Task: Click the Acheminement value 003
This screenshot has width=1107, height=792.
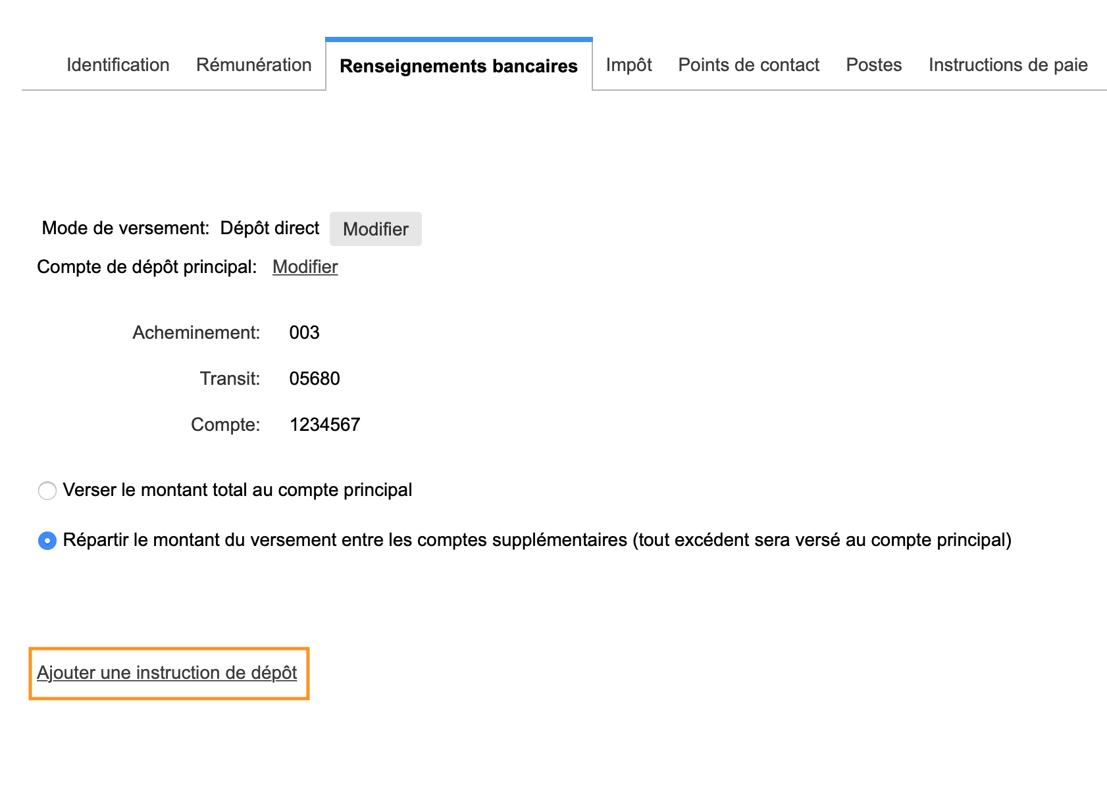Action: coord(305,332)
